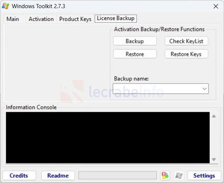This screenshot has width=224, height=183.
Task: Select the License Backup tab
Action: 116,18
